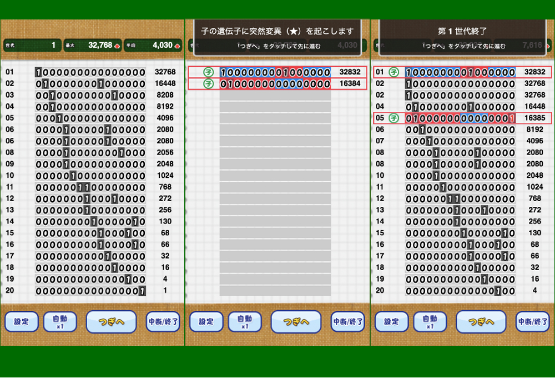Click the 子 icon on row 01 of right panel
555x378 pixels.
(393, 72)
